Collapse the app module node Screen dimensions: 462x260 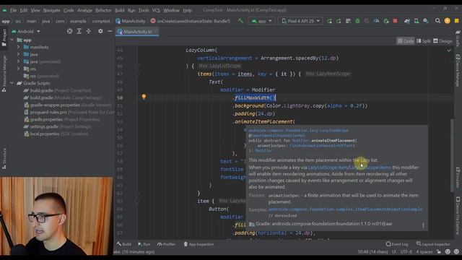click(x=12, y=40)
